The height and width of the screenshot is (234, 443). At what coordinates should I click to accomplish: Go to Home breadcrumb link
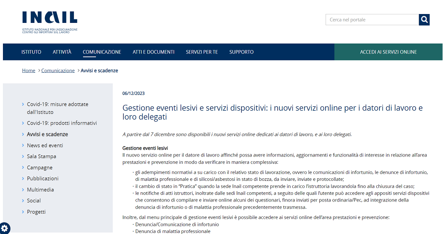point(29,70)
